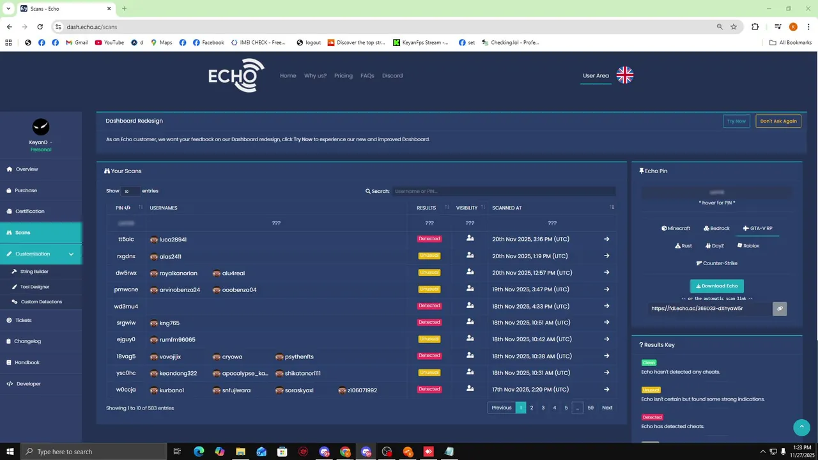Toggle visibility icon for 18vag5 scan
The width and height of the screenshot is (818, 460).
point(470,355)
